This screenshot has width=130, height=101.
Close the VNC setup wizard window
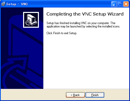tap(126, 4)
